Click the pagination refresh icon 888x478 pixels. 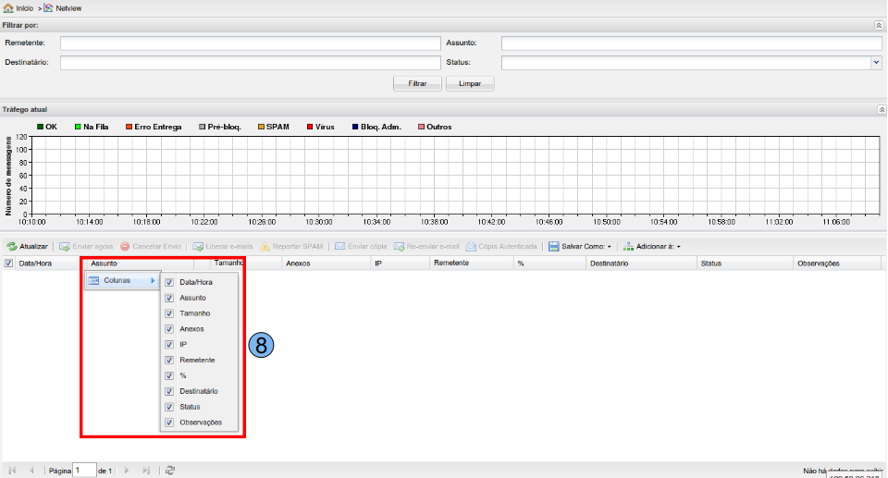tap(170, 471)
